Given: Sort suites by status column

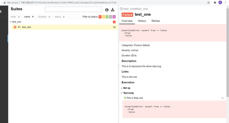Looking at the screenshot, I should click(x=60, y=17).
